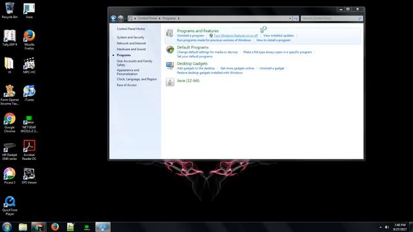
Task: Select the Google Chrome desktop shortcut
Action: click(10, 122)
